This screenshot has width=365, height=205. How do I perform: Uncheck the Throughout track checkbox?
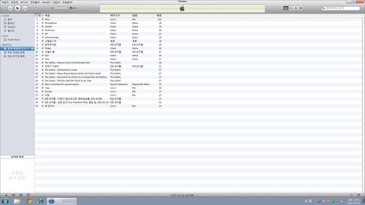pyautogui.click(x=43, y=23)
